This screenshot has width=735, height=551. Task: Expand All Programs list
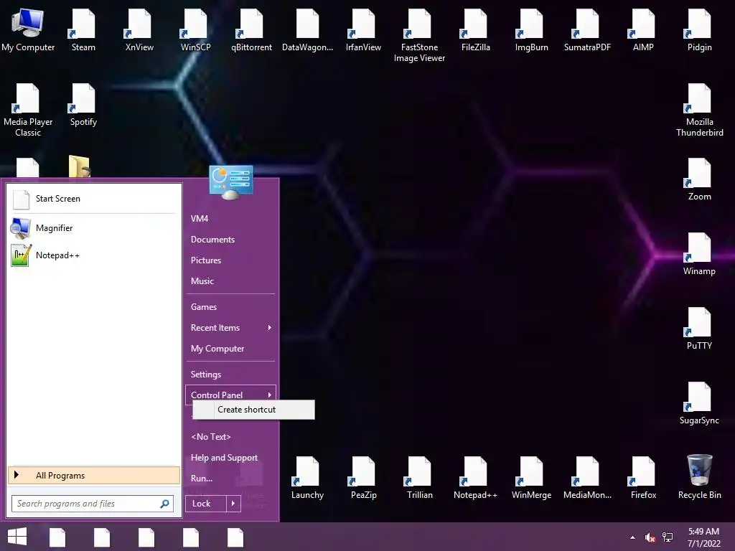tap(94, 475)
